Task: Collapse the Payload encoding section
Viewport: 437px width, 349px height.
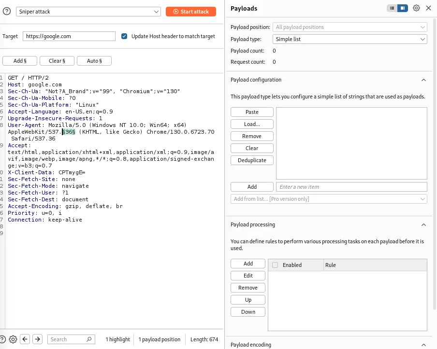Action: point(423,345)
